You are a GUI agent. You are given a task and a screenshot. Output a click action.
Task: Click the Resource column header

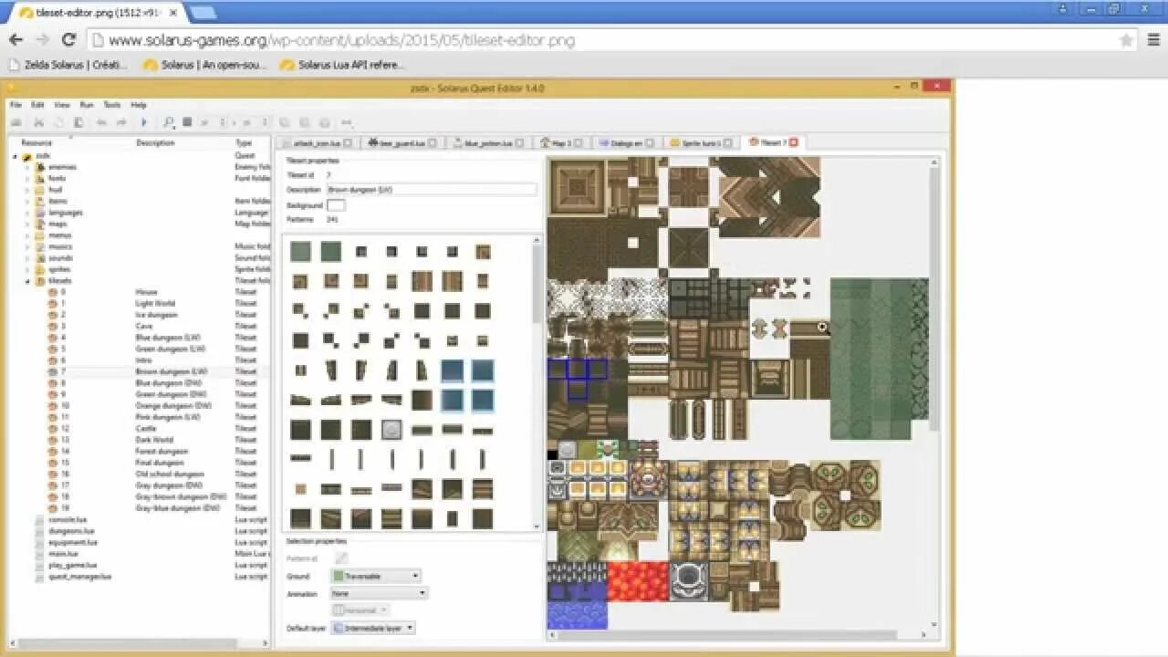[x=36, y=143]
